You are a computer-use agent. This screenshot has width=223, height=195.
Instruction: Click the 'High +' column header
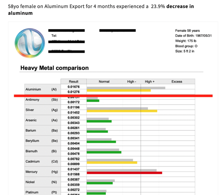(150, 81)
